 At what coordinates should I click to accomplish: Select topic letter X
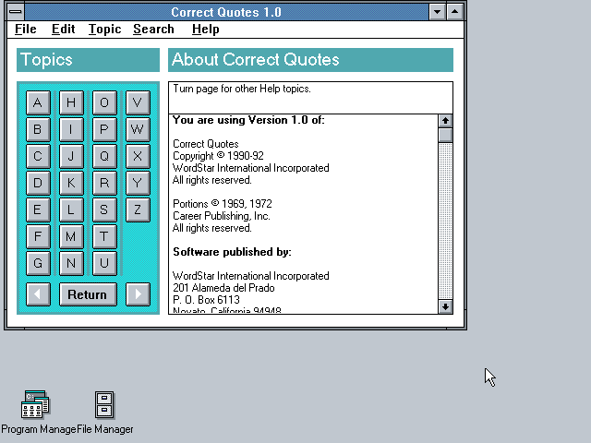138,156
